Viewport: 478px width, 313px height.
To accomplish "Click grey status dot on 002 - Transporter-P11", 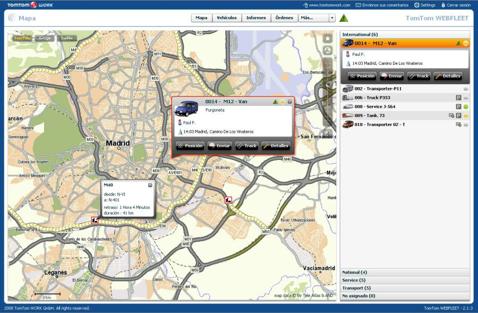I will [x=466, y=89].
